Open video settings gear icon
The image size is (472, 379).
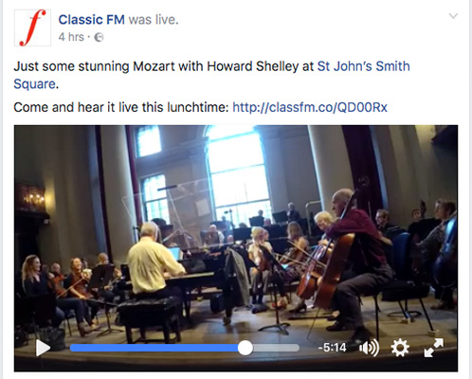(400, 348)
